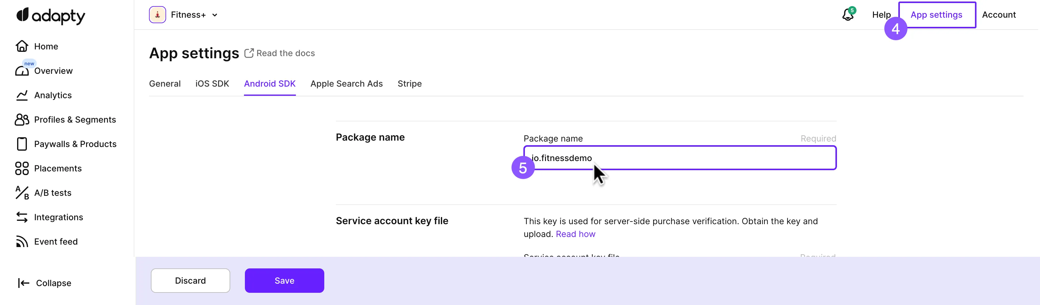The width and height of the screenshot is (1040, 305).
Task: Click the io.fitnessdemo package name field
Action: coord(679,158)
